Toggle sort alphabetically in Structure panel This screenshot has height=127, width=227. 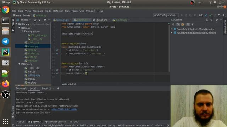pos(173,24)
